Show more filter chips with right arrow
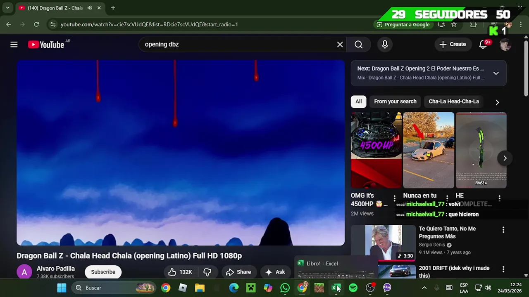 pos(497,102)
